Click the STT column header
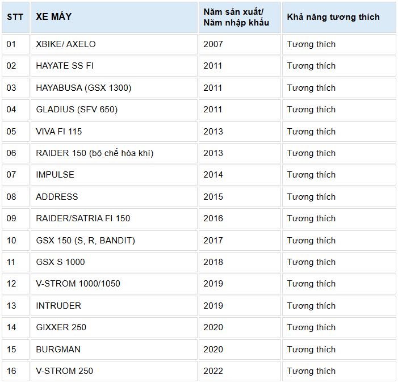This screenshot has height=383, width=398. pyautogui.click(x=15, y=17)
